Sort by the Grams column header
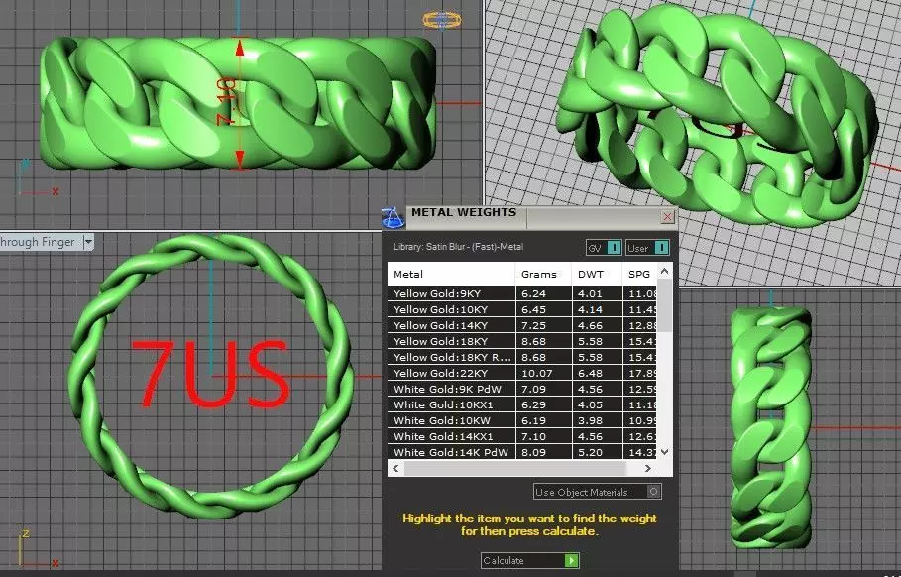The height and width of the screenshot is (577, 901). (543, 275)
